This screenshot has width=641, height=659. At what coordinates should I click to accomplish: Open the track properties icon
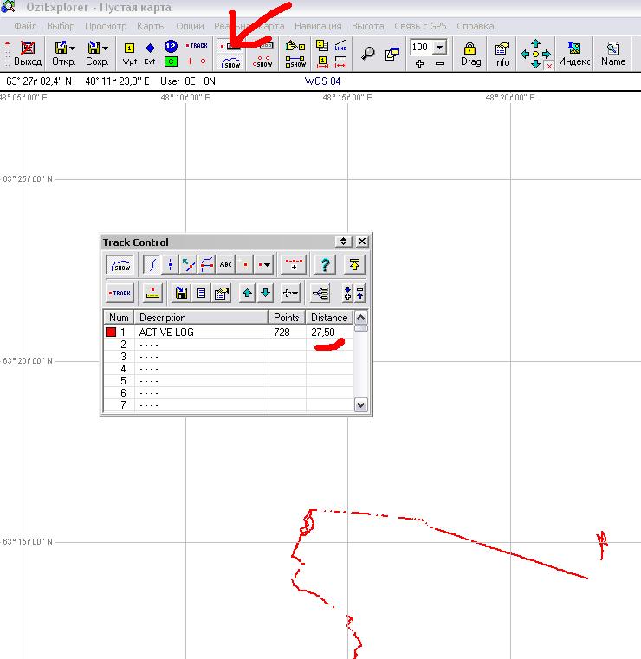tap(222, 293)
